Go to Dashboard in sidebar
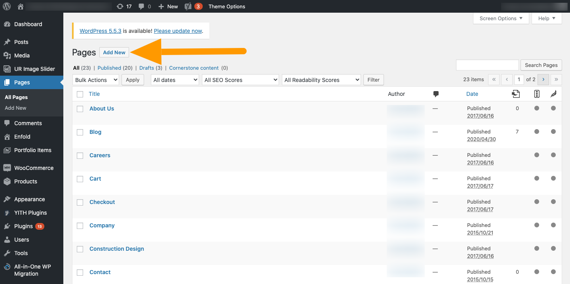570x284 pixels. pyautogui.click(x=32, y=24)
